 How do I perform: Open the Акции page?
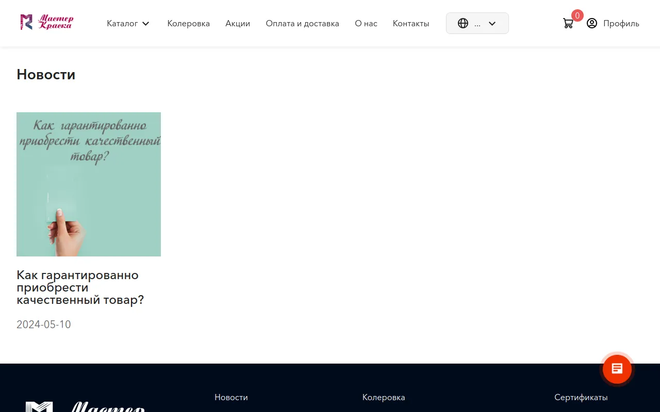pyautogui.click(x=238, y=23)
